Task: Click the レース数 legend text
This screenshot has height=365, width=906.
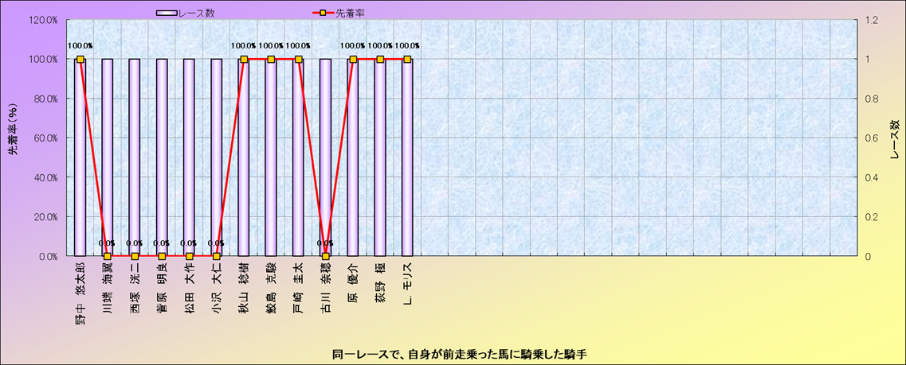Action: 198,13
